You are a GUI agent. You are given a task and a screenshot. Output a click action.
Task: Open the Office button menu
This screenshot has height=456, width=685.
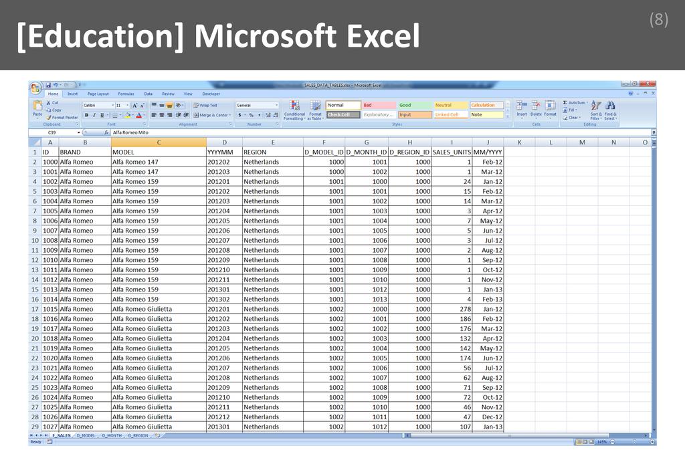[x=35, y=88]
